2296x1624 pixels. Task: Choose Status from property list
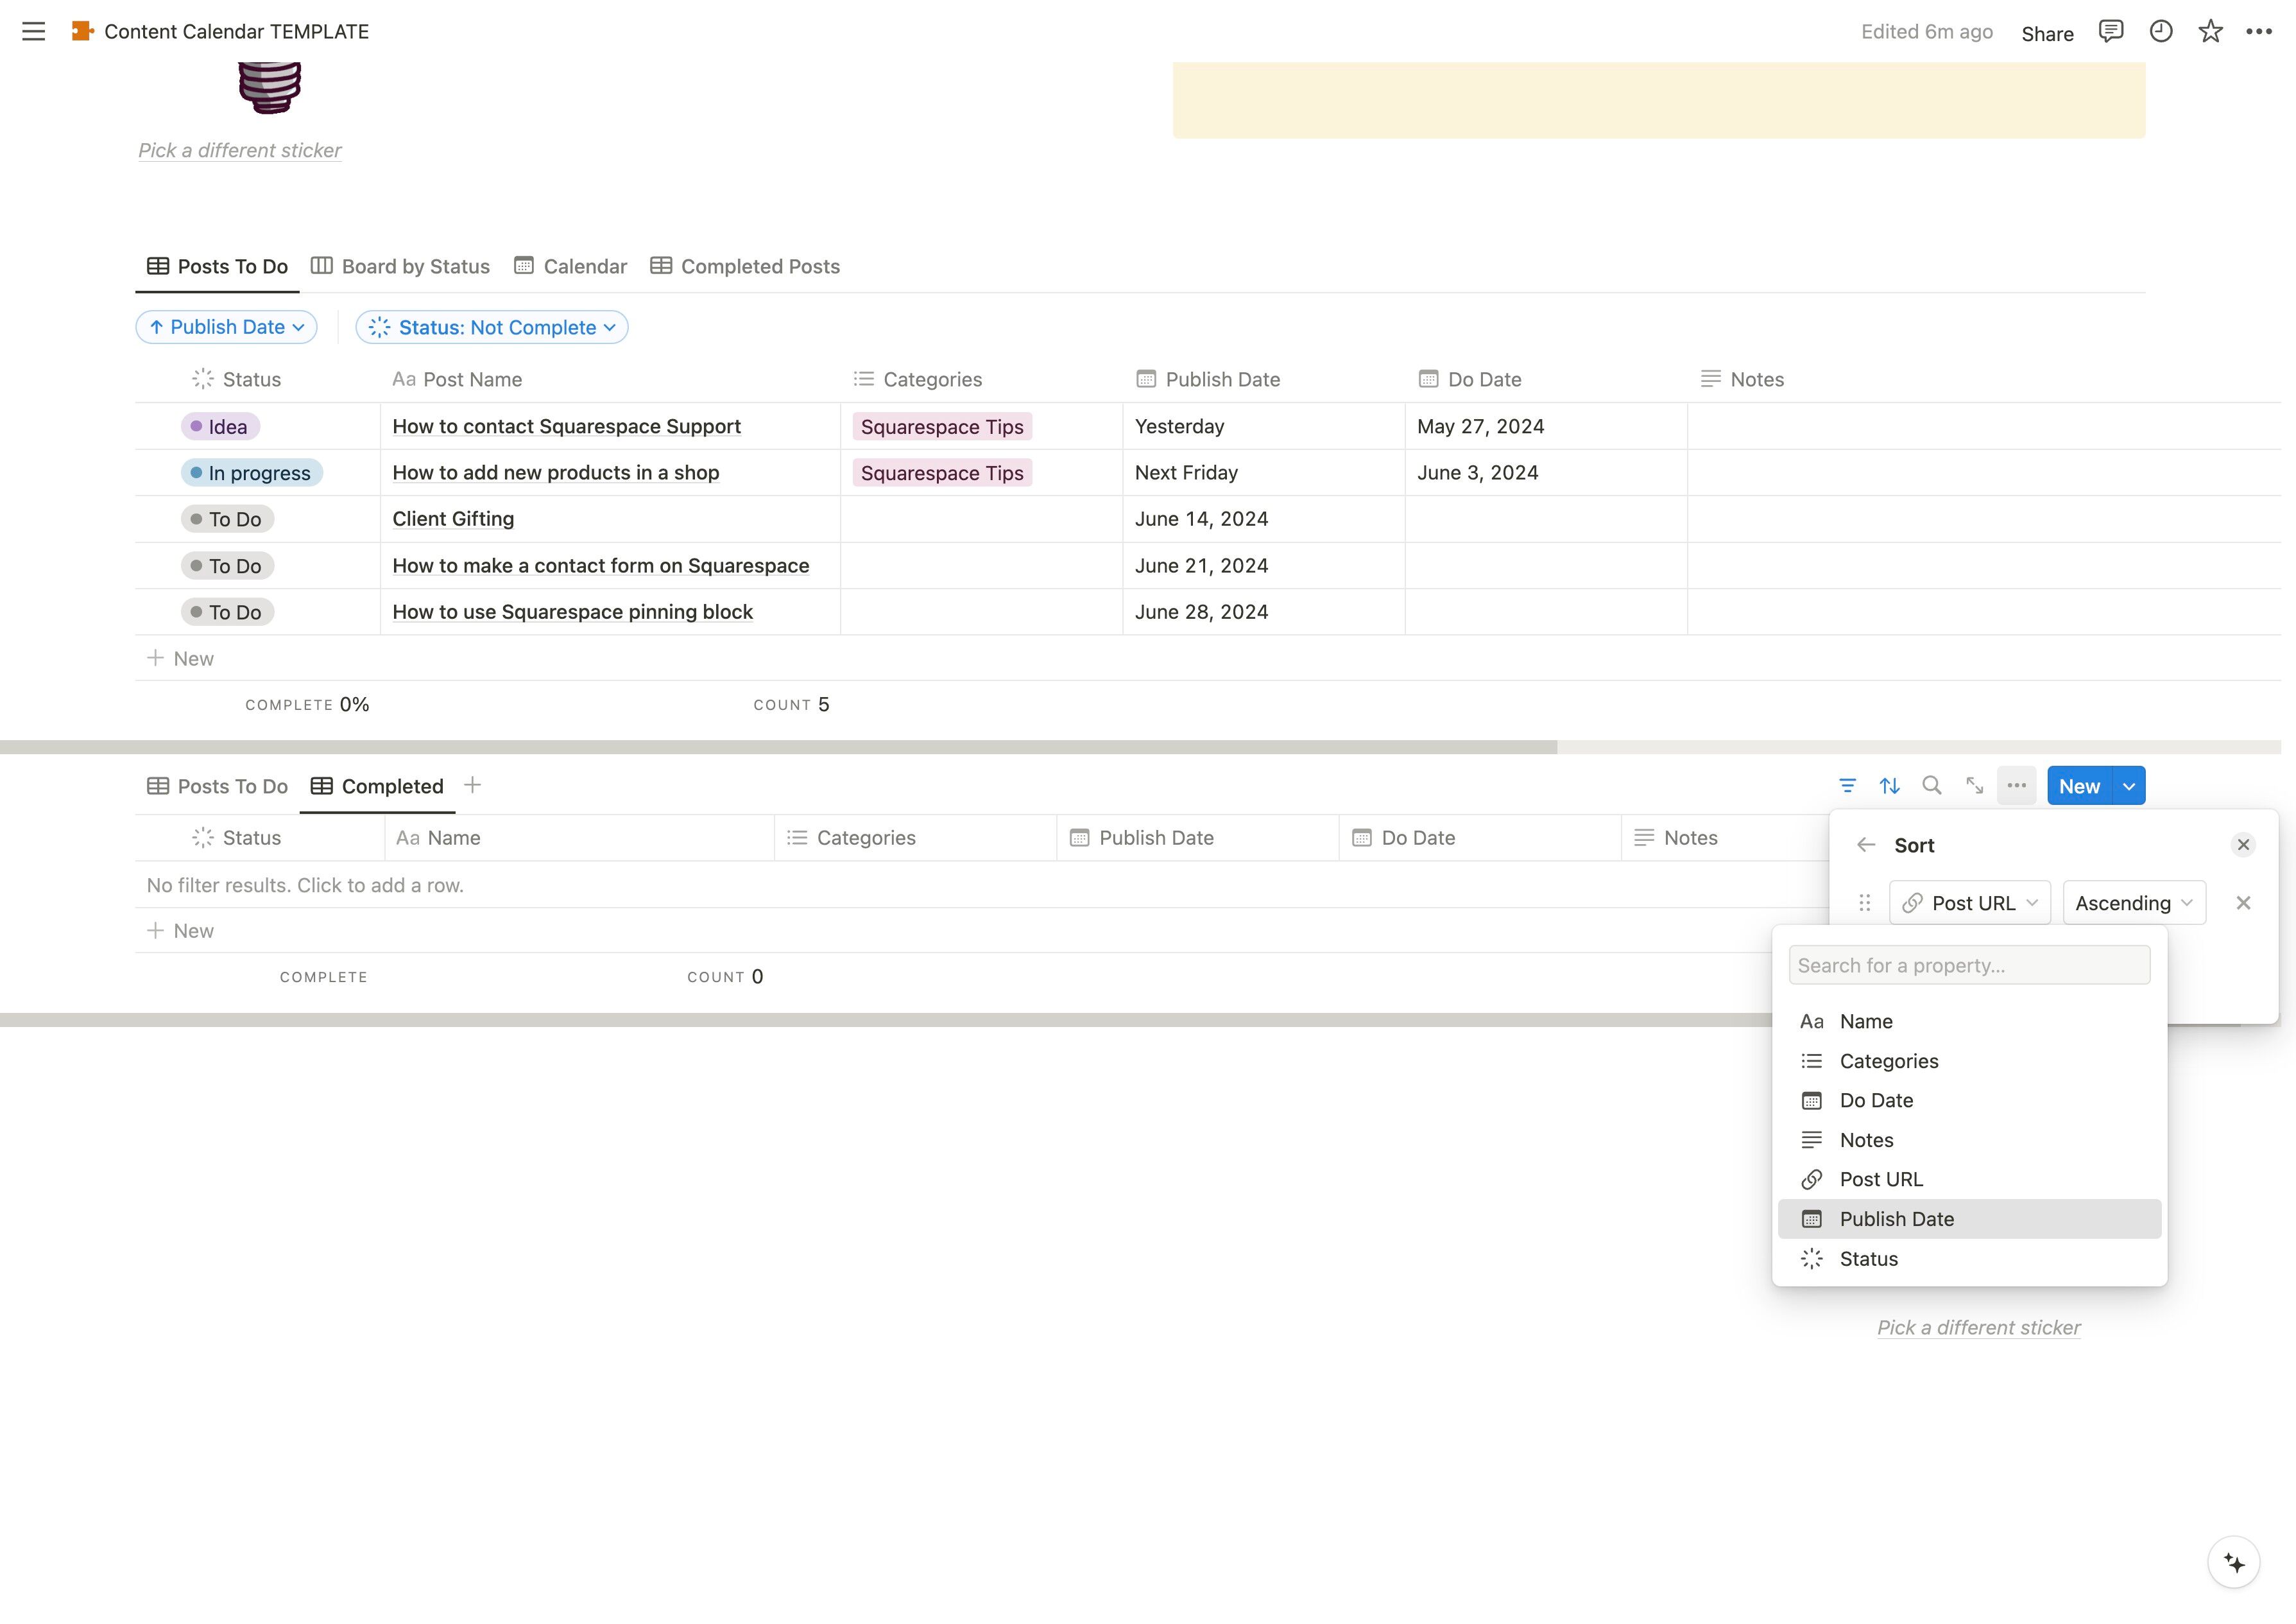(x=1868, y=1259)
